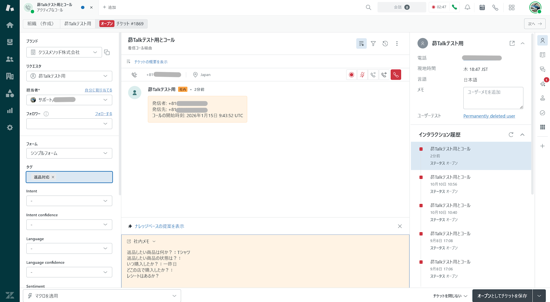Screen dimensions: 550x302
Task: Open the Knowledge book icon in the right sidebar
Action: (x=542, y=55)
